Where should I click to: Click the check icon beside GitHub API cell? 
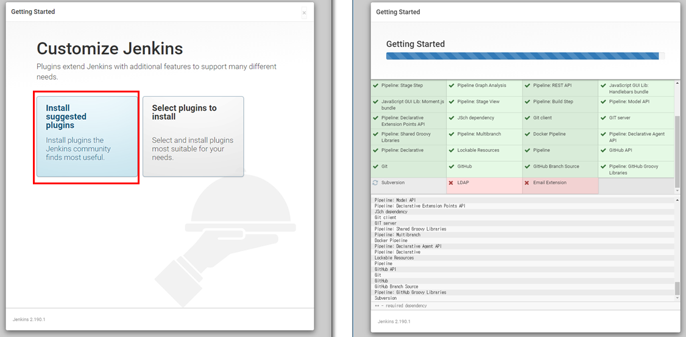click(603, 150)
